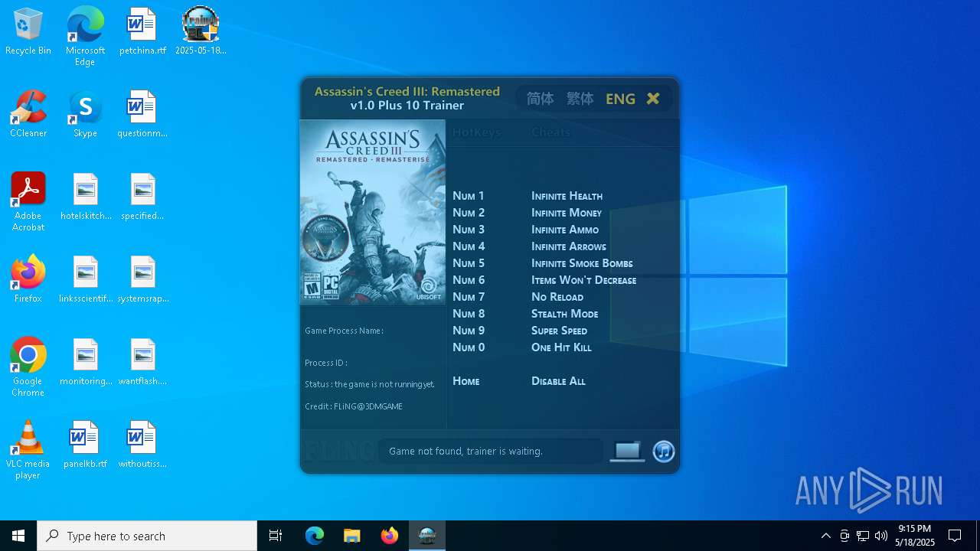Open Microsoft Edge desktop shortcut
This screenshot has width=980, height=551.
pyautogui.click(x=85, y=37)
